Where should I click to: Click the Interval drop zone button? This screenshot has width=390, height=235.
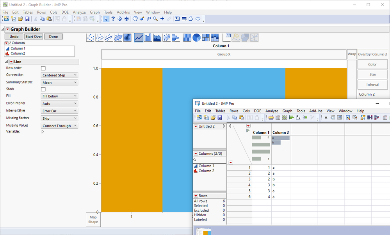click(x=372, y=85)
